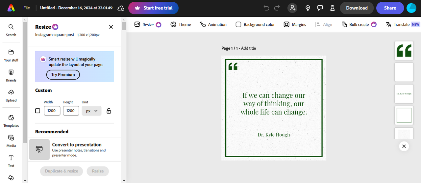Open the Media panel
Screen dimensions: 421x183
[x=11, y=141]
